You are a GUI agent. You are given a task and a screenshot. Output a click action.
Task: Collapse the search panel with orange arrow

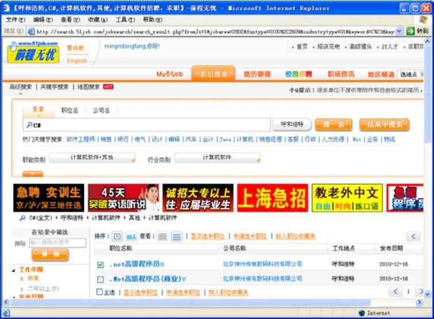click(x=33, y=174)
